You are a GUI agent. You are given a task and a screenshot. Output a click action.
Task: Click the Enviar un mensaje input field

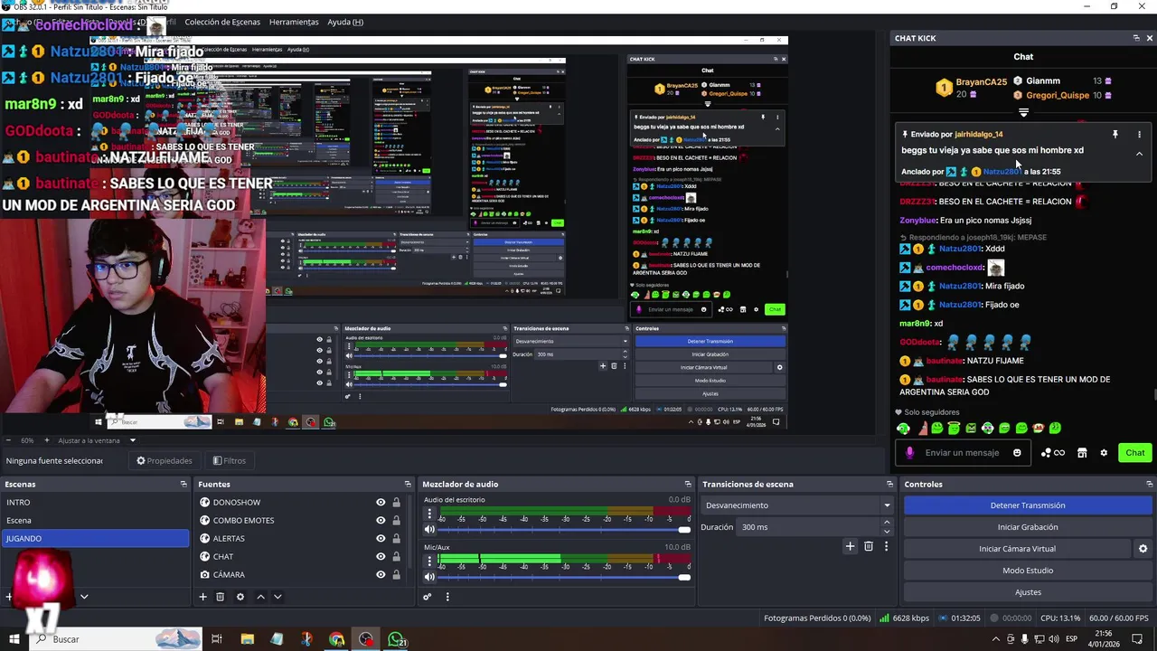[963, 453]
